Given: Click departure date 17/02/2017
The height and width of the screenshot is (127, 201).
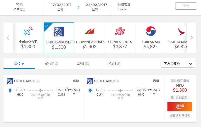Looking at the screenshot, I should coord(61,5).
